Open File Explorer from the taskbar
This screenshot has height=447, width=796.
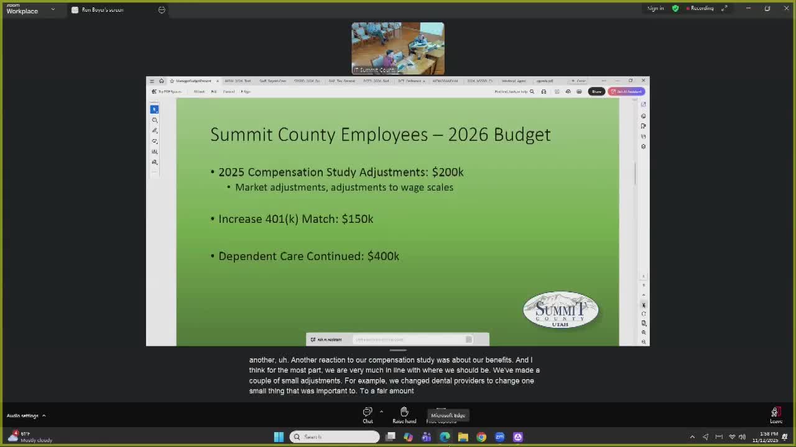pos(463,437)
